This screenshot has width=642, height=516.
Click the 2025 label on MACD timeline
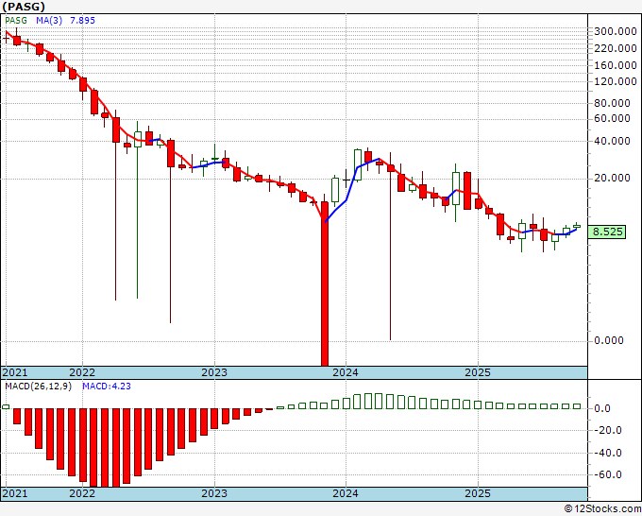(478, 493)
